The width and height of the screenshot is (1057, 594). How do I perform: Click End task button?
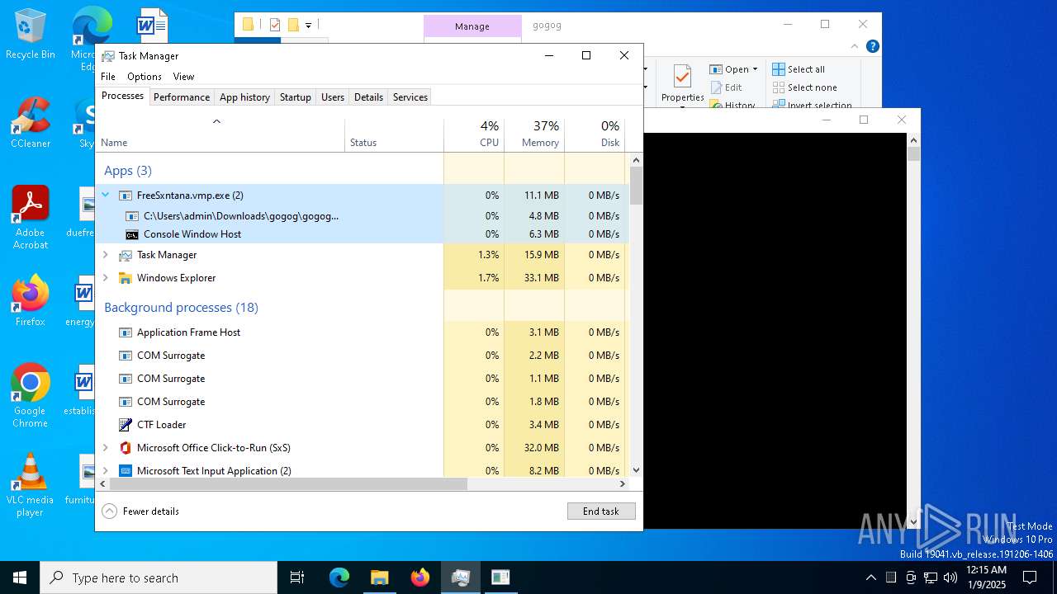(x=601, y=511)
